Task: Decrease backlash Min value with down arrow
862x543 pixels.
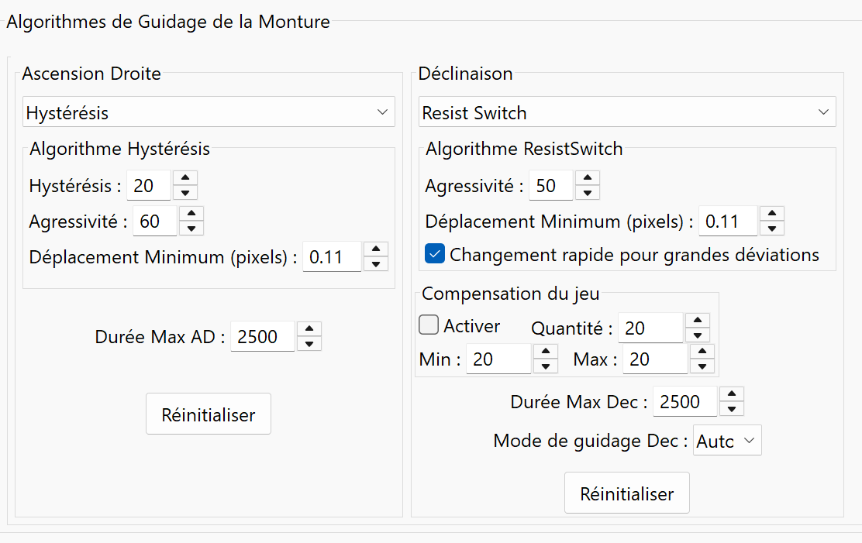Action: [x=546, y=366]
